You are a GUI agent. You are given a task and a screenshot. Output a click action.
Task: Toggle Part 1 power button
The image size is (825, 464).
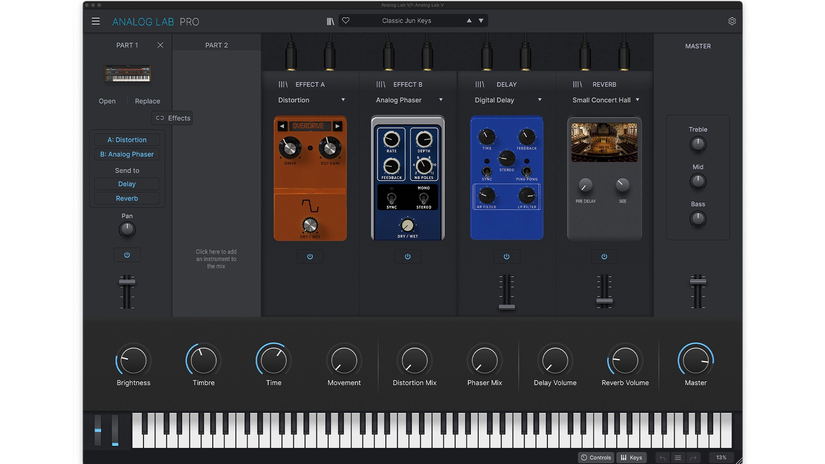[x=127, y=255]
